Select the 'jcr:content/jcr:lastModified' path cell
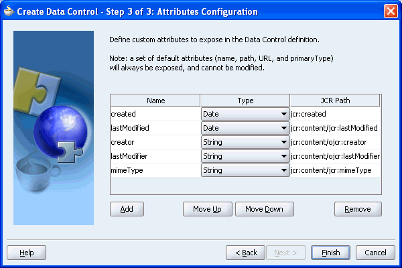 pyautogui.click(x=335, y=128)
